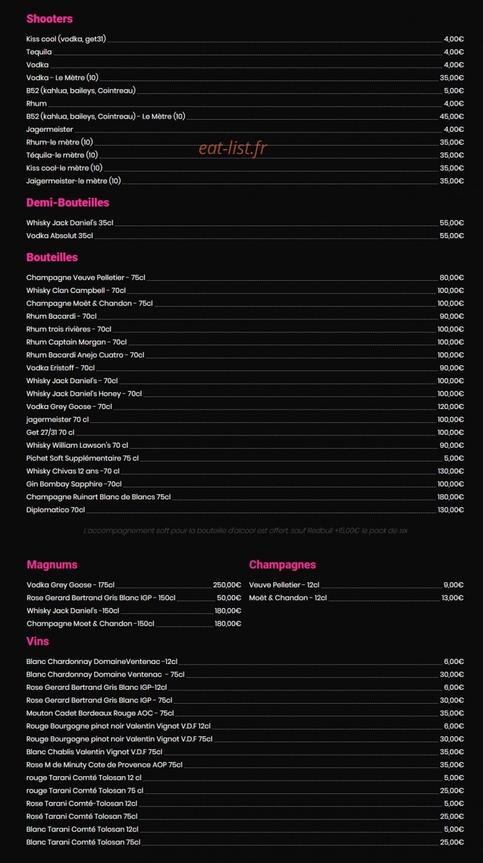This screenshot has height=863, width=483.
Task: Click the Redbull accompaniment note
Action: 246,530
